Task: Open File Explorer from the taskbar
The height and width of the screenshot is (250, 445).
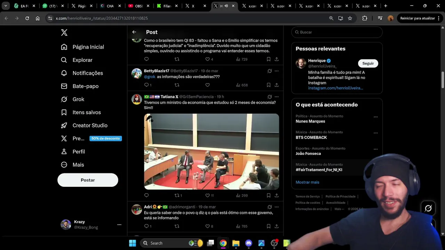Action: click(236, 243)
